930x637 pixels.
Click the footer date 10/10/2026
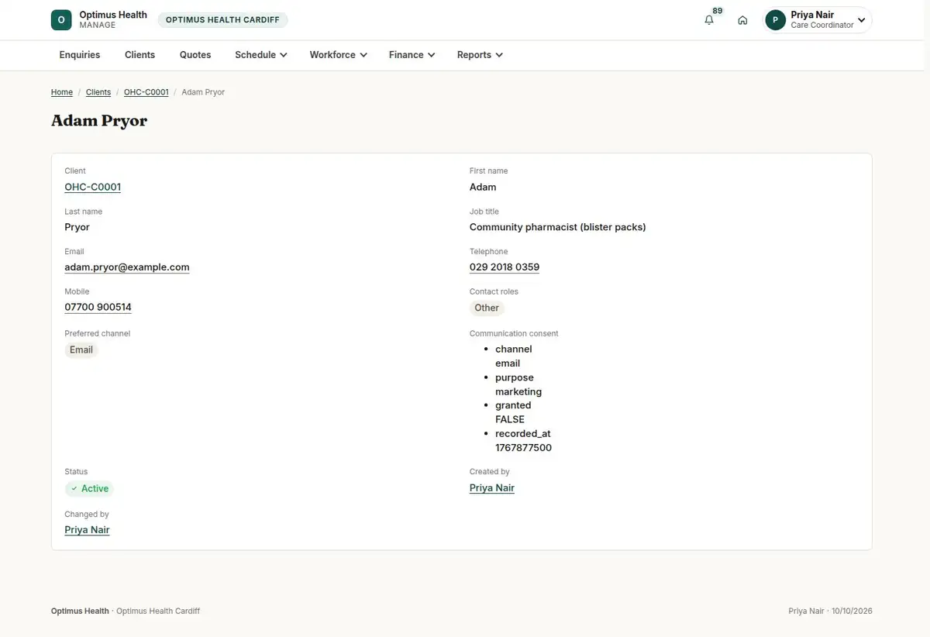(852, 611)
